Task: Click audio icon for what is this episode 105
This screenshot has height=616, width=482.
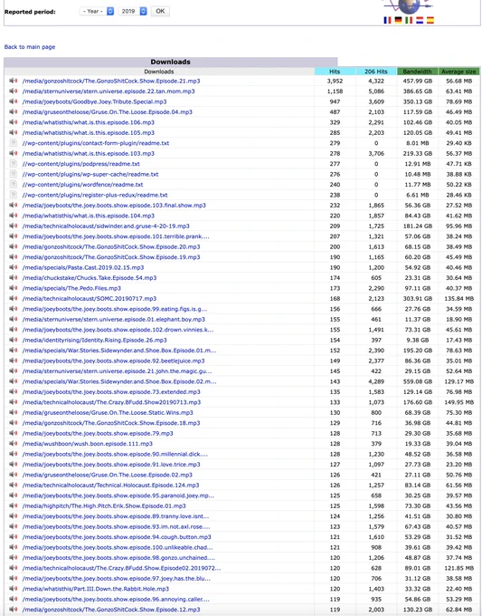Action: click(14, 132)
